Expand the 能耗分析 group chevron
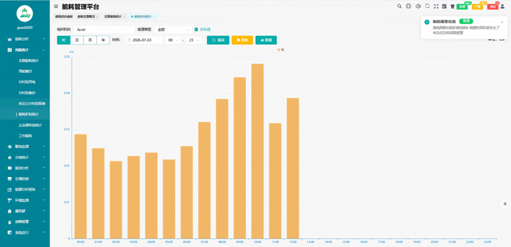Image resolution: width=511 pixels, height=247 pixels. [44, 39]
